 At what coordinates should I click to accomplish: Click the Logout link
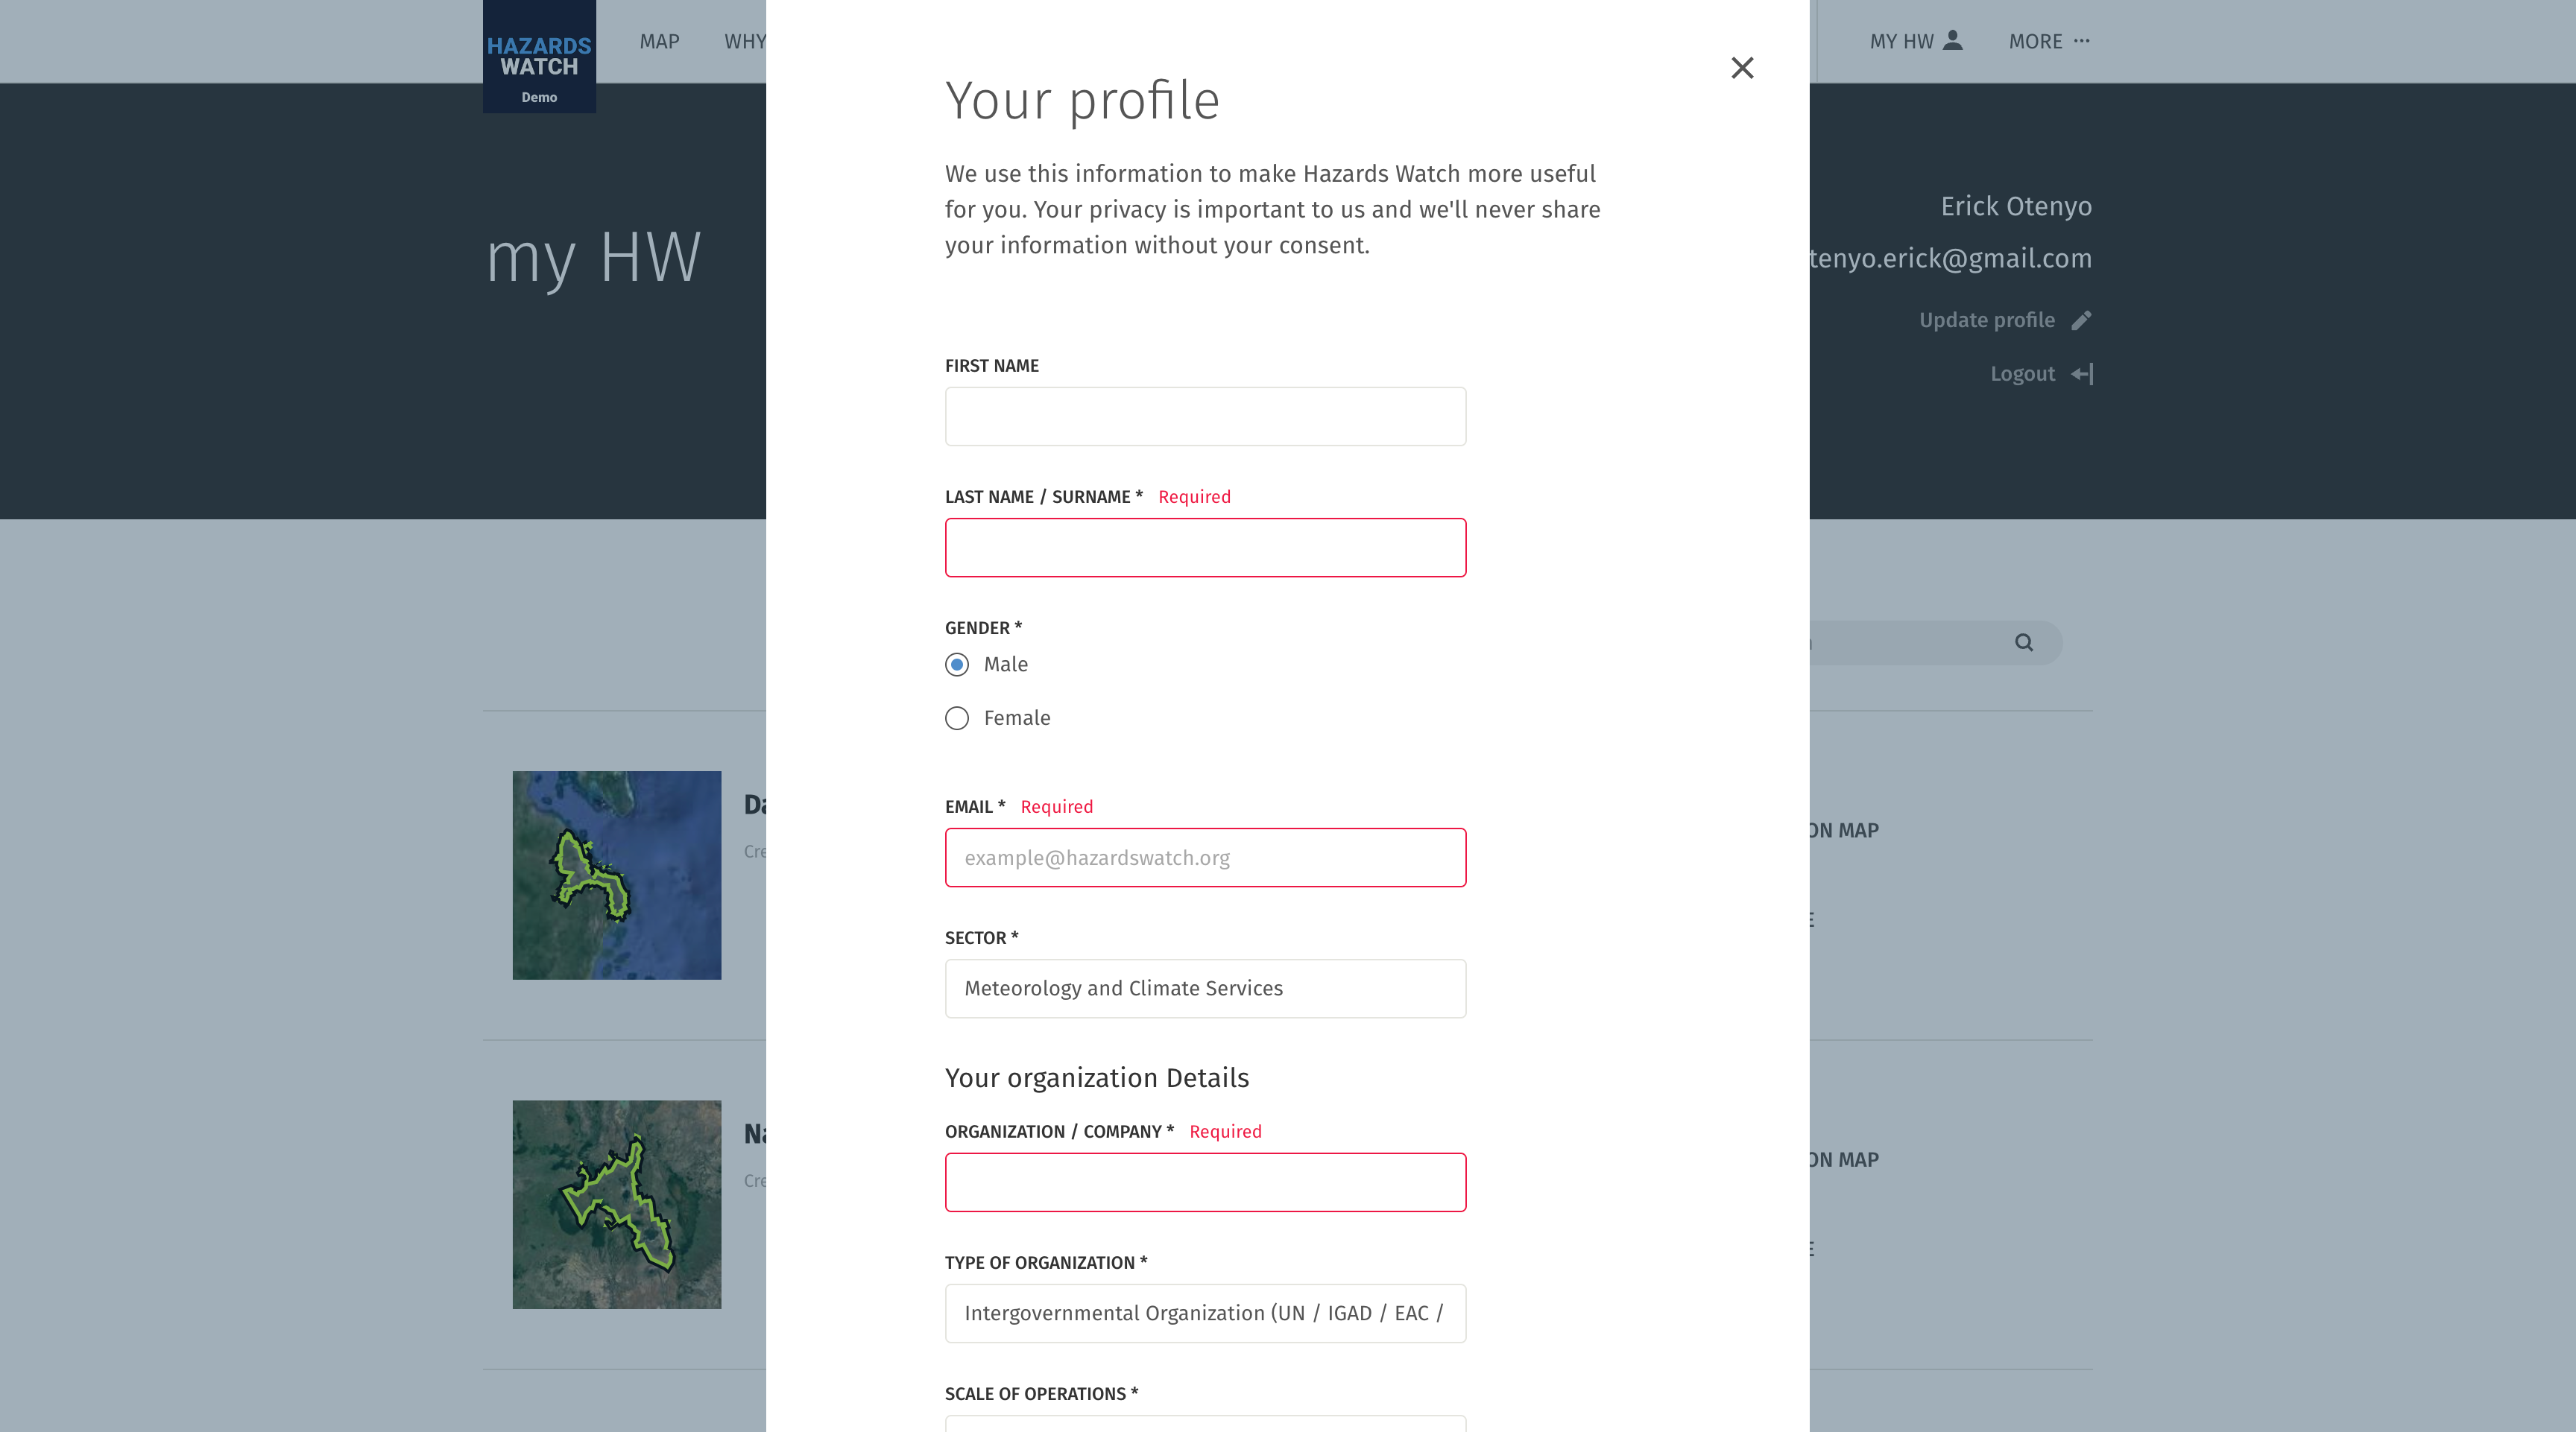point(2041,374)
